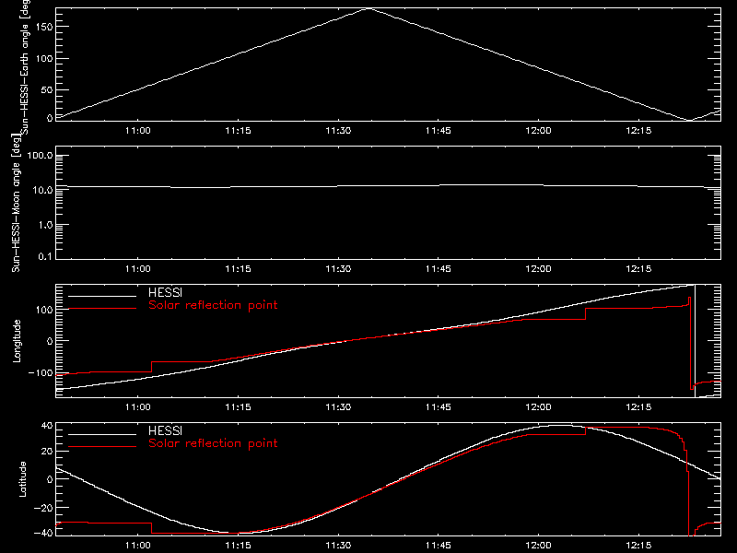Click the 100 value on Longitude axis
The width and height of the screenshot is (737, 553).
point(43,310)
